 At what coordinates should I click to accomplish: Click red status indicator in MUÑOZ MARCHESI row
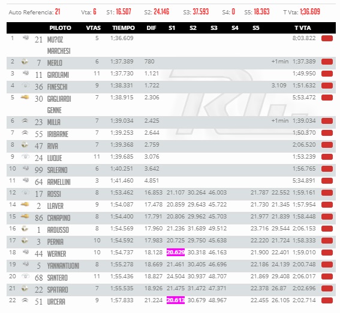327,38
